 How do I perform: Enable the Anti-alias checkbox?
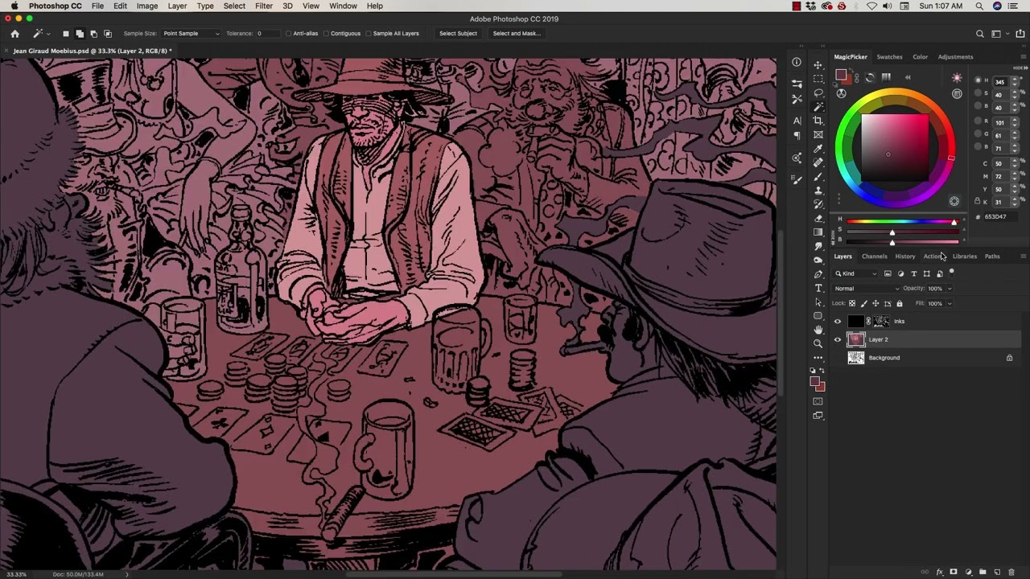(289, 34)
